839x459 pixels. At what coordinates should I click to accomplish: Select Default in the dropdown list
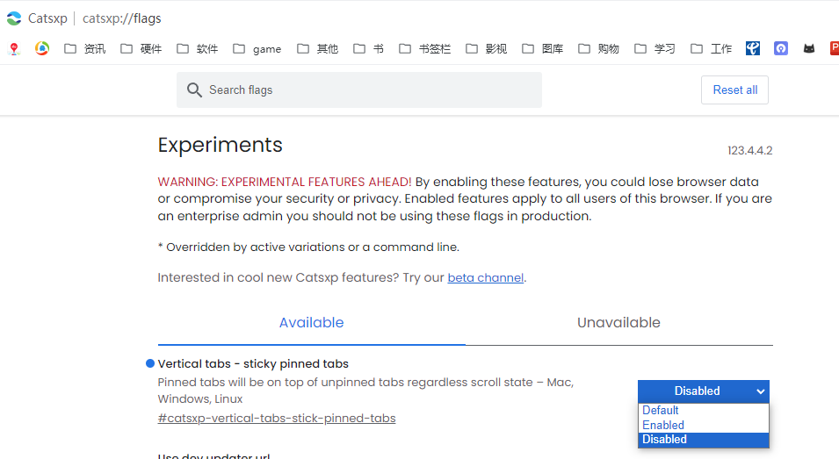703,411
